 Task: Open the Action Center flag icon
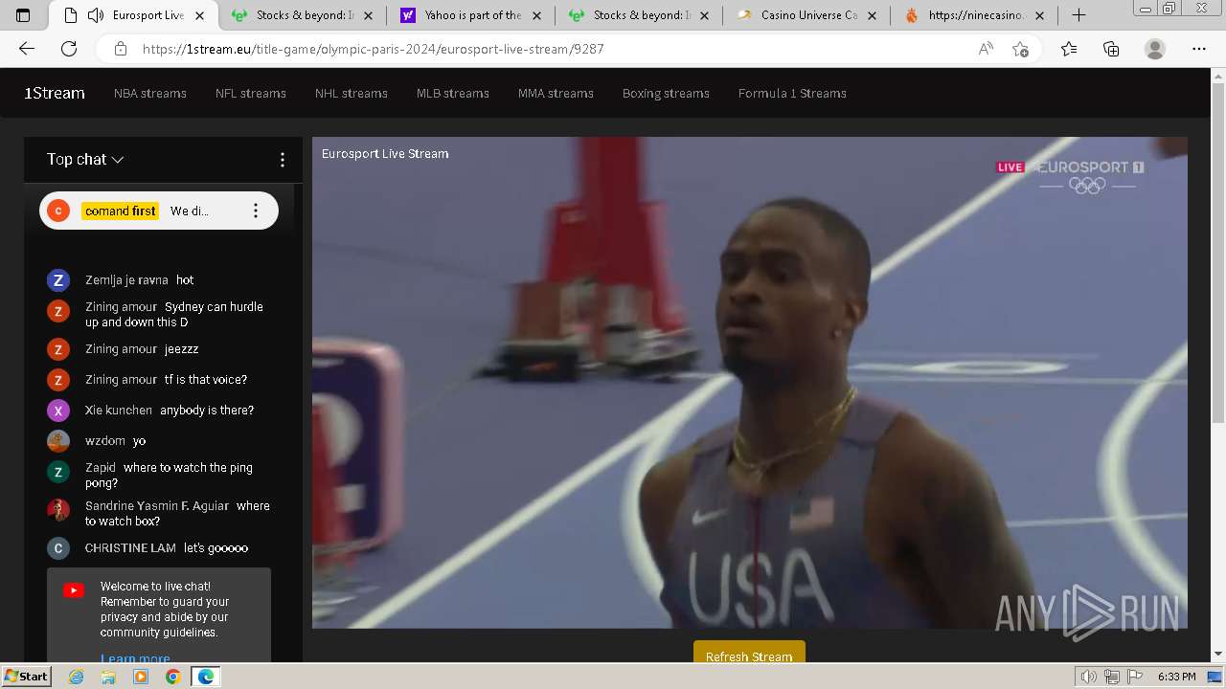pos(1134,677)
